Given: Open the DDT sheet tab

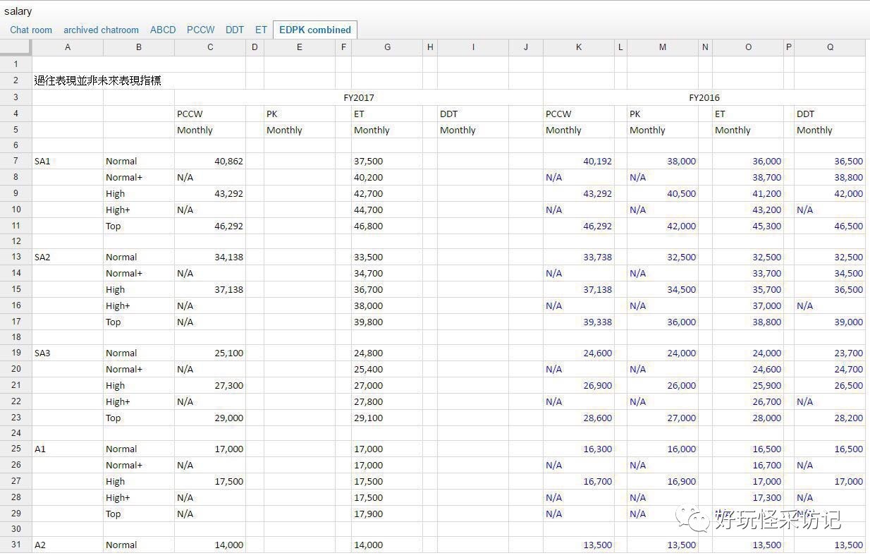Looking at the screenshot, I should coord(235,30).
